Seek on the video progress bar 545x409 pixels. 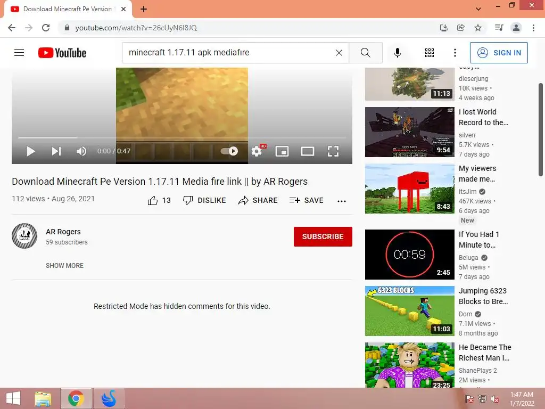[x=182, y=138]
